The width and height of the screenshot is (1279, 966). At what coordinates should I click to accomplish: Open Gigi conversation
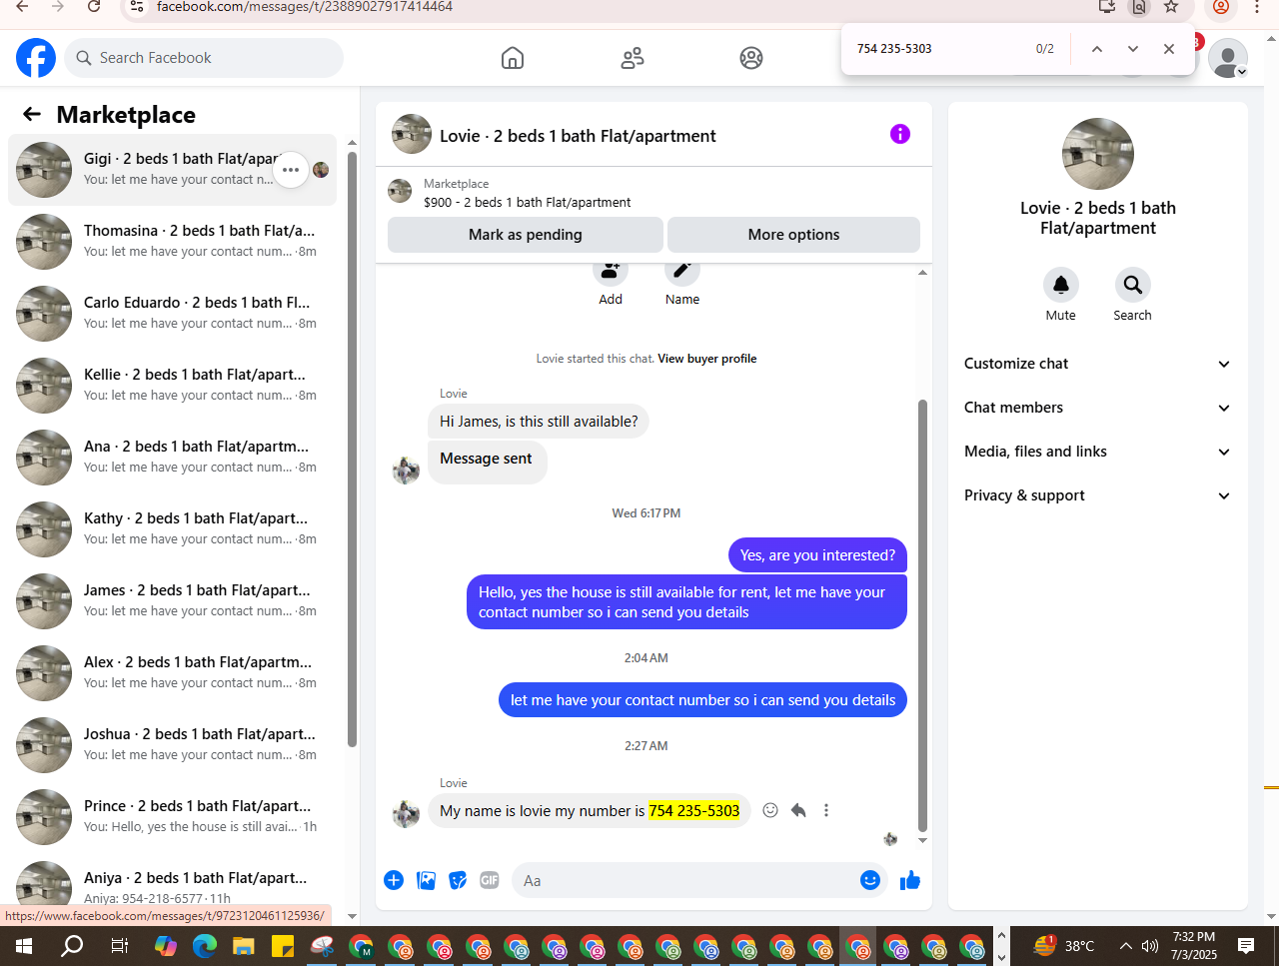pyautogui.click(x=172, y=170)
